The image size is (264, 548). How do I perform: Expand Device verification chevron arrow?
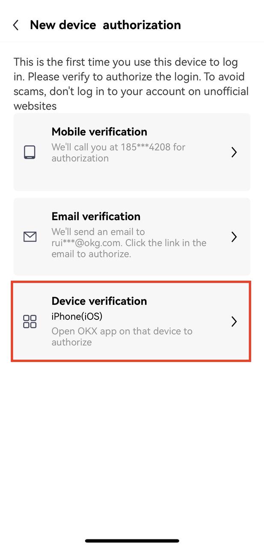click(234, 322)
